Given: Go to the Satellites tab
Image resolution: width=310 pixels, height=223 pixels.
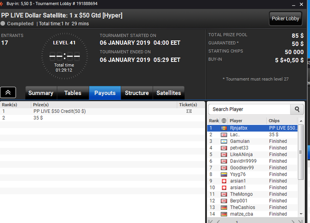Looking at the screenshot, I should click(169, 93).
